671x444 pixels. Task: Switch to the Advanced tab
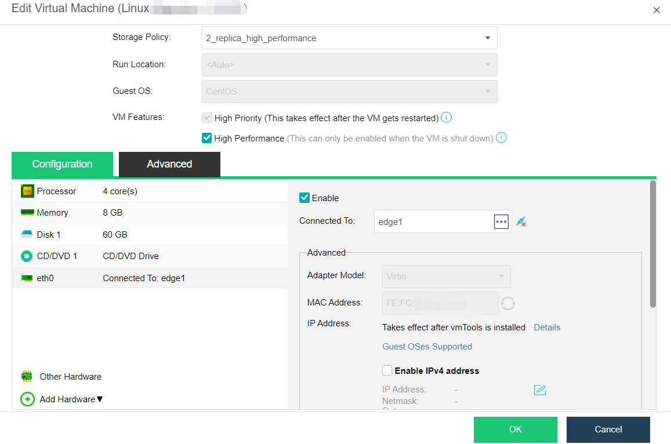(169, 164)
